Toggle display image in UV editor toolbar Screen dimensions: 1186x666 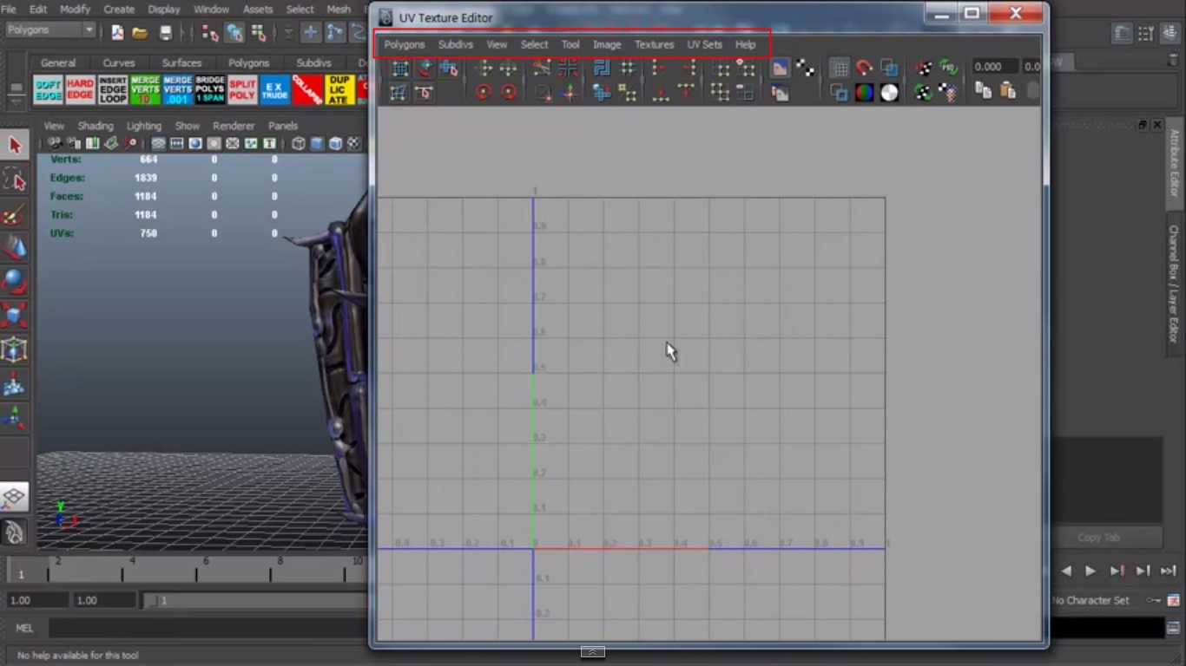point(780,68)
